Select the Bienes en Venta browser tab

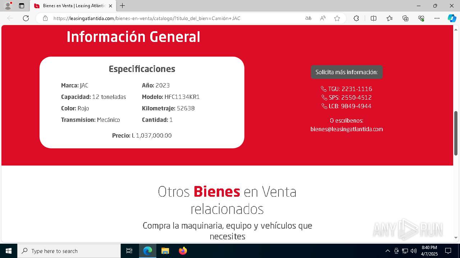click(x=73, y=6)
